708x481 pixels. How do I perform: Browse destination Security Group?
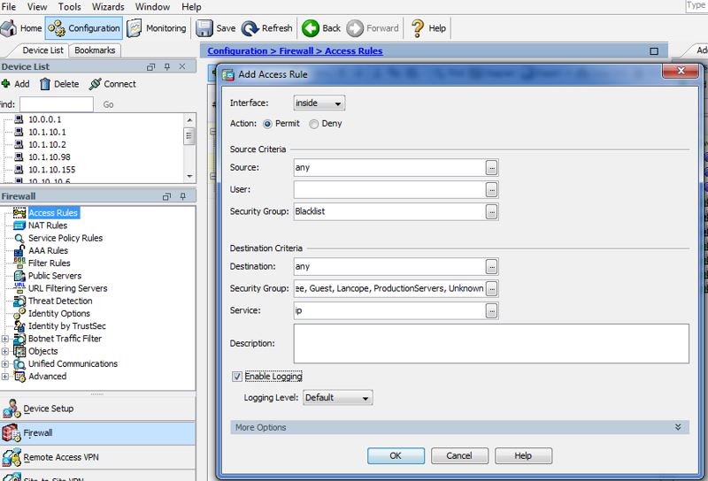coord(492,288)
